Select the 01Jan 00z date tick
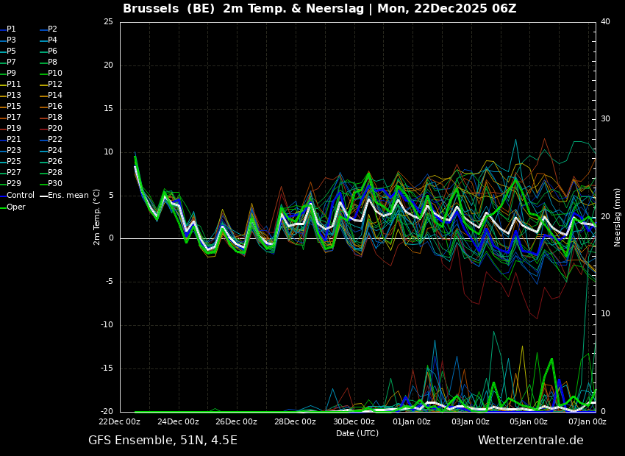Viewport: 625px width, 456px height. [412, 422]
